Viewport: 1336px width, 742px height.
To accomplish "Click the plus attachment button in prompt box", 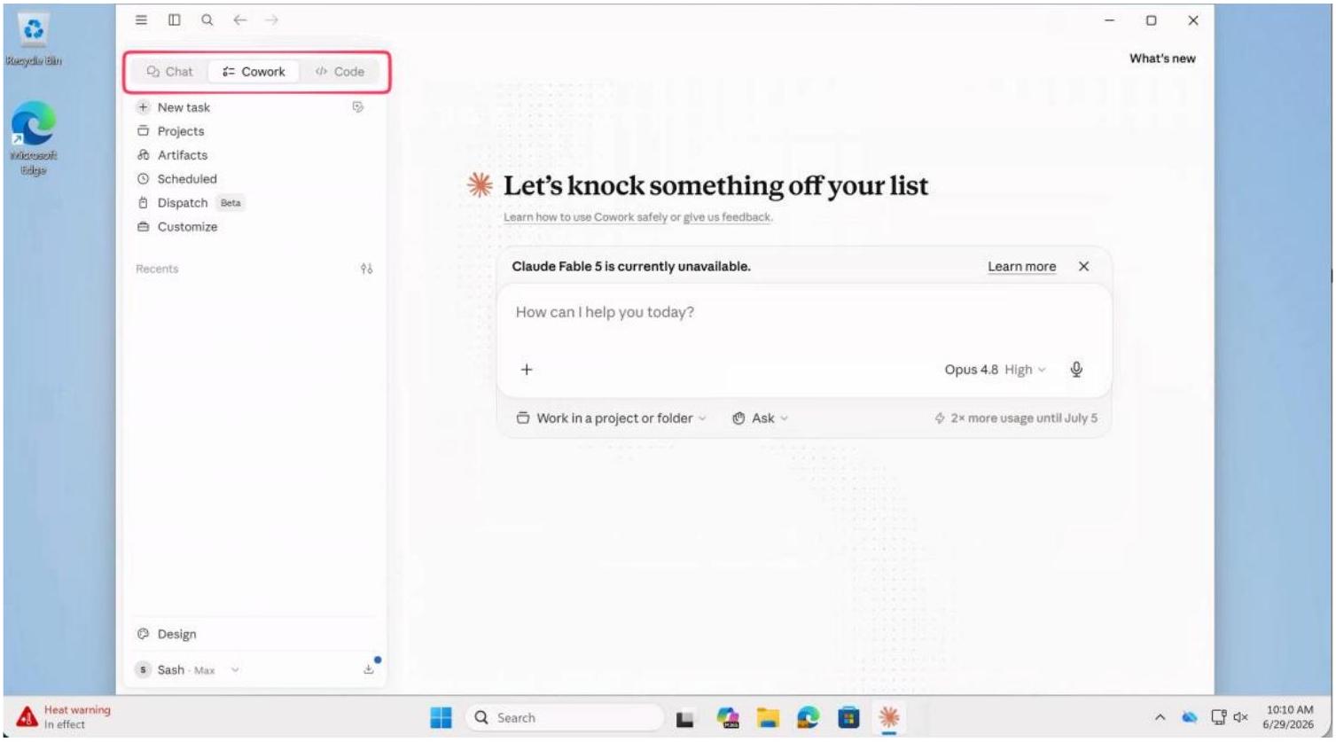I will [526, 370].
